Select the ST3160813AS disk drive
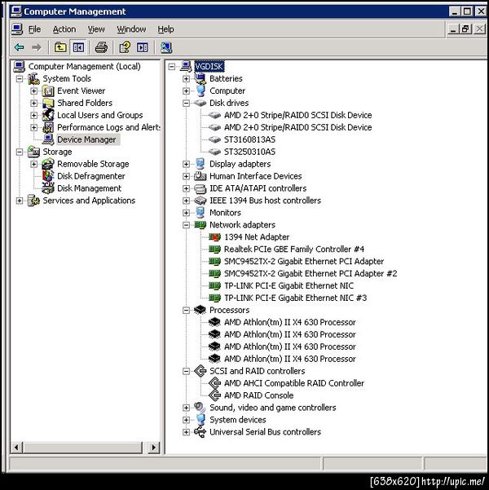The height and width of the screenshot is (490, 489). [249, 139]
